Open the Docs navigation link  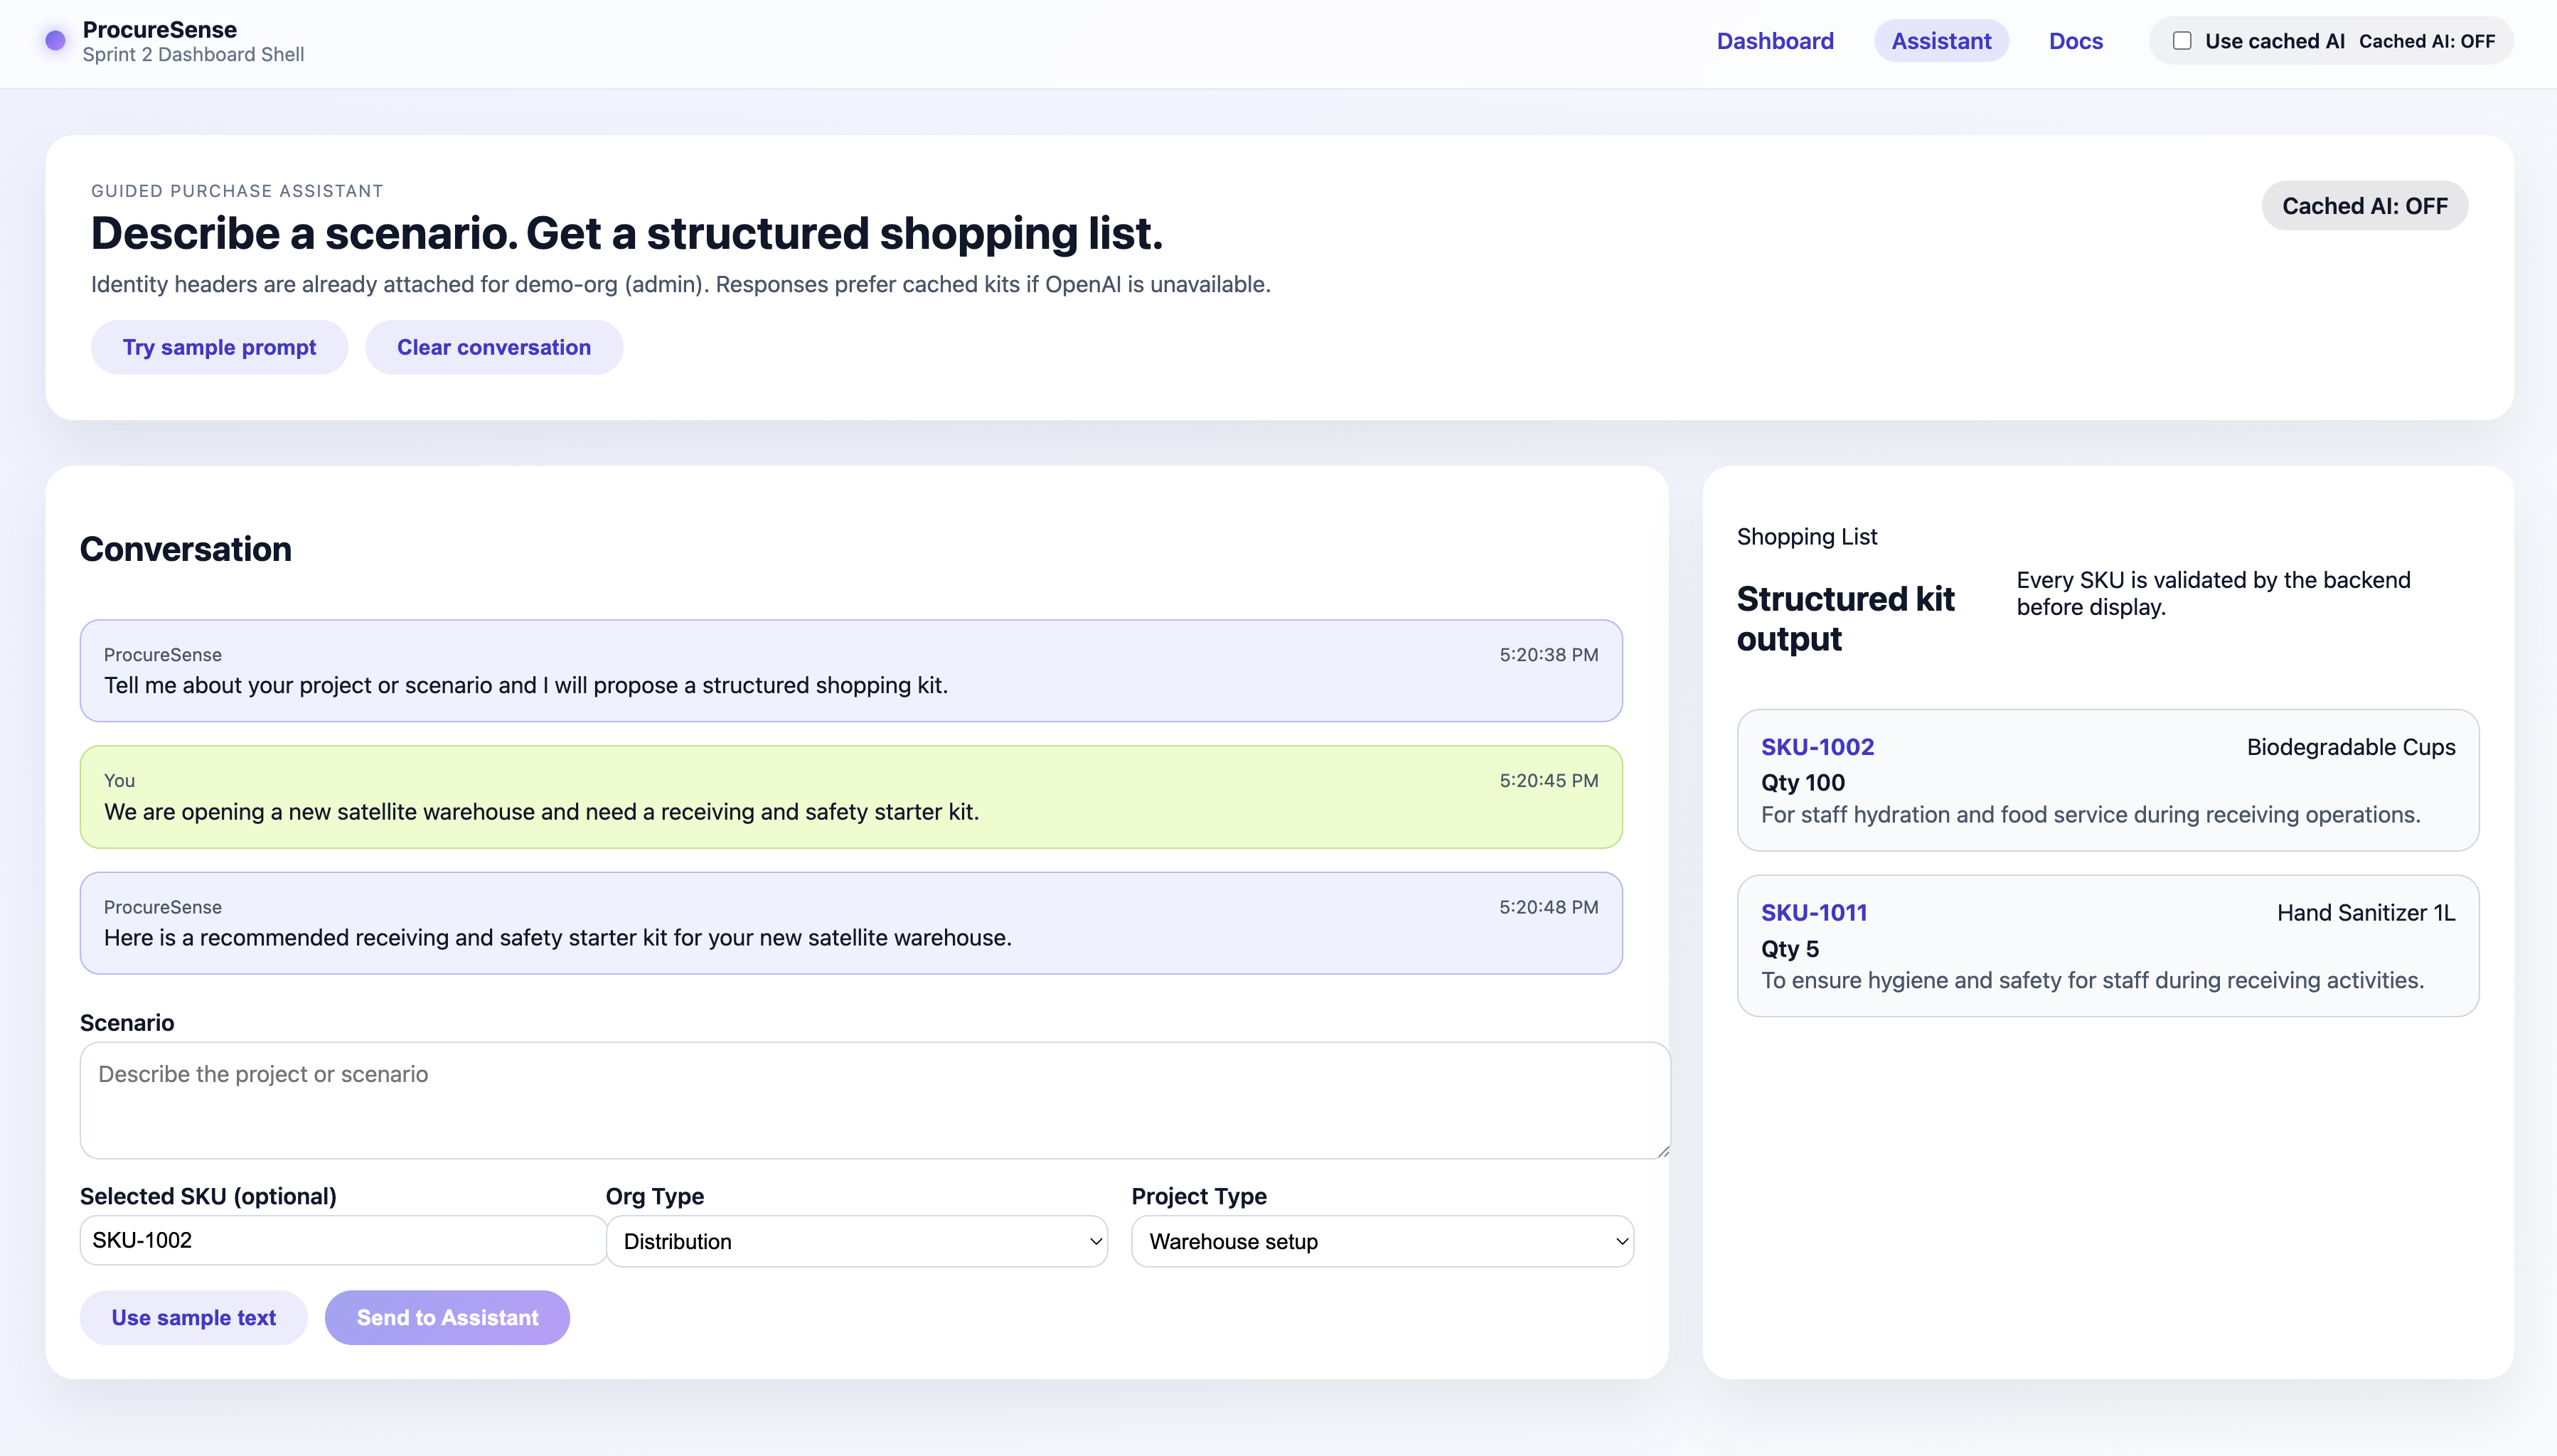pyautogui.click(x=2075, y=41)
